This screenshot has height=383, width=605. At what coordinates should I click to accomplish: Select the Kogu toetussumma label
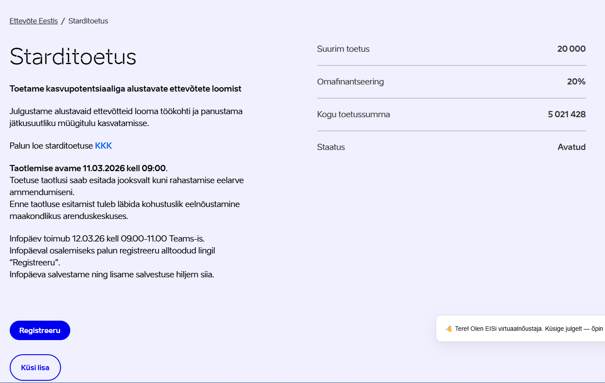[x=353, y=115]
